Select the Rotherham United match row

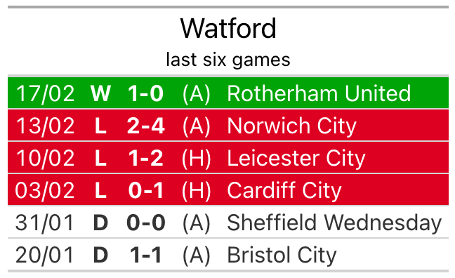(x=228, y=93)
